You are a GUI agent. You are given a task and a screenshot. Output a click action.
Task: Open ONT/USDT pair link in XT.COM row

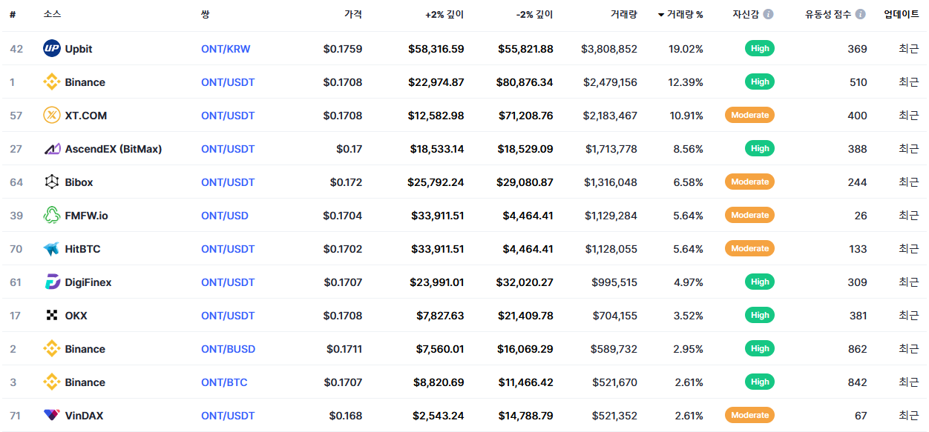coord(228,116)
